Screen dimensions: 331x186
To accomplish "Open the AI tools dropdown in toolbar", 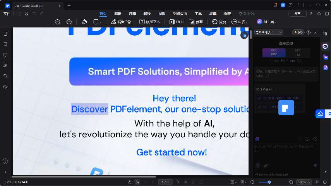I will [x=266, y=22].
